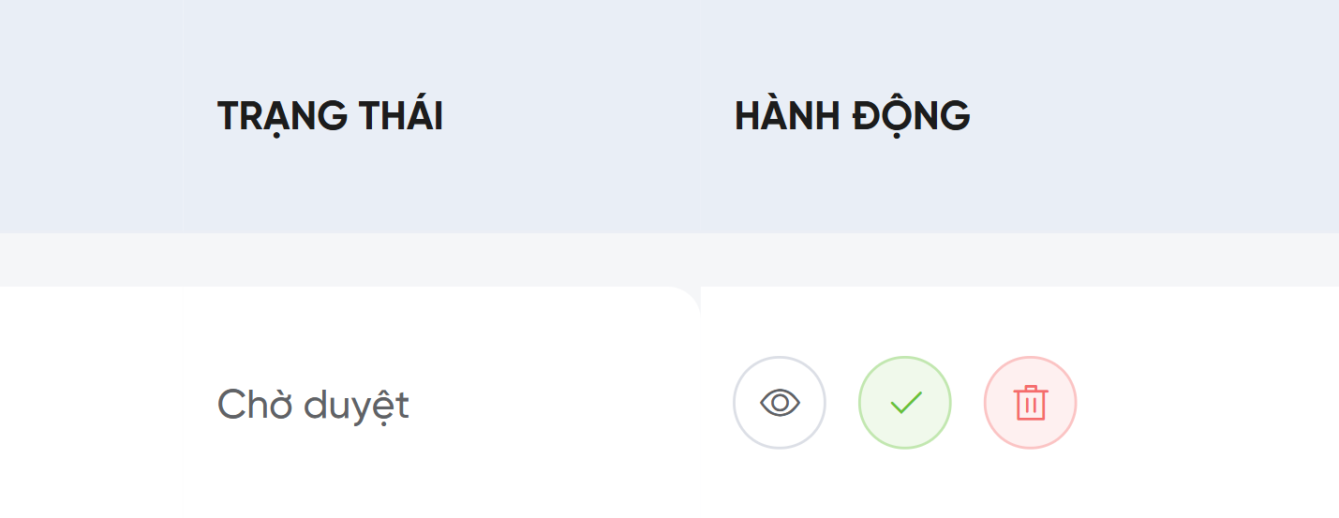Click the HÀNH ĐỘNG header label
Screen dimensions: 1339x518
coord(852,116)
